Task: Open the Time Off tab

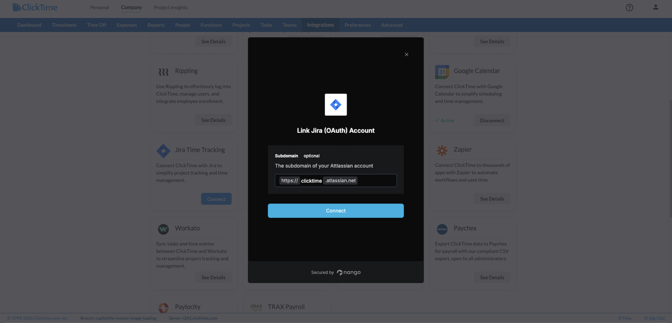Action: tap(96, 25)
